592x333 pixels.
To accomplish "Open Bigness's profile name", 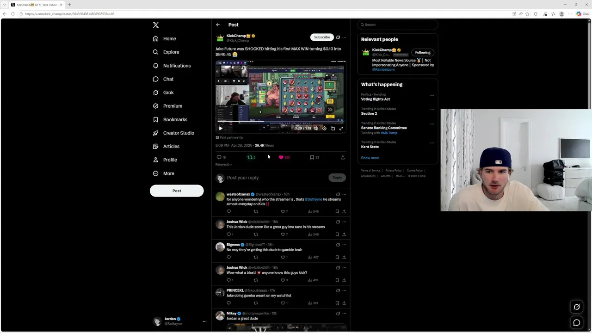I will click(x=233, y=245).
